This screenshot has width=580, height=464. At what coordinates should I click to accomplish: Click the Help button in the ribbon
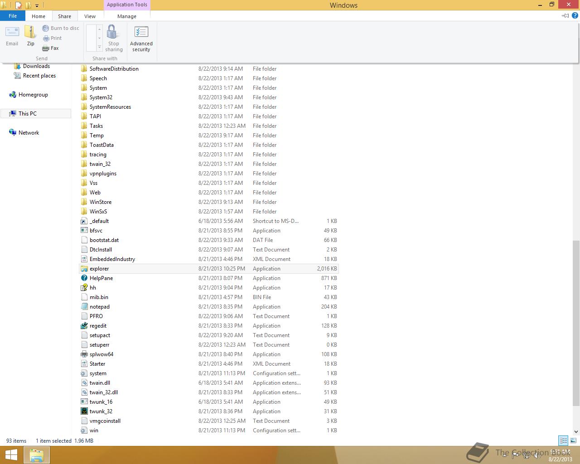[x=575, y=15]
